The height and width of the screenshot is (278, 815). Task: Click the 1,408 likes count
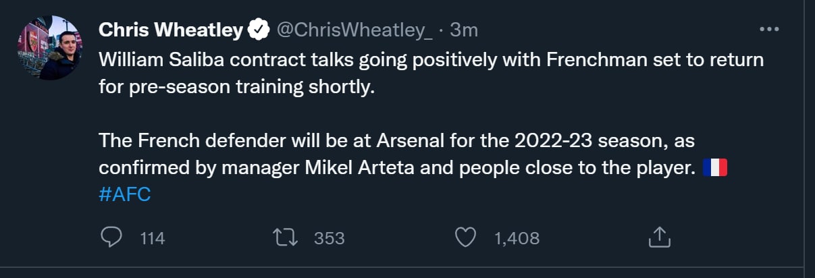(517, 238)
